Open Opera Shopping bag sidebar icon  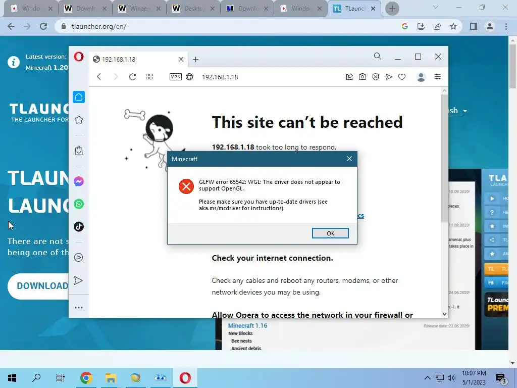(x=79, y=151)
